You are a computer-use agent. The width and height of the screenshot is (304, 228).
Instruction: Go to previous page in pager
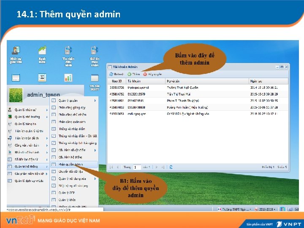[117, 167]
